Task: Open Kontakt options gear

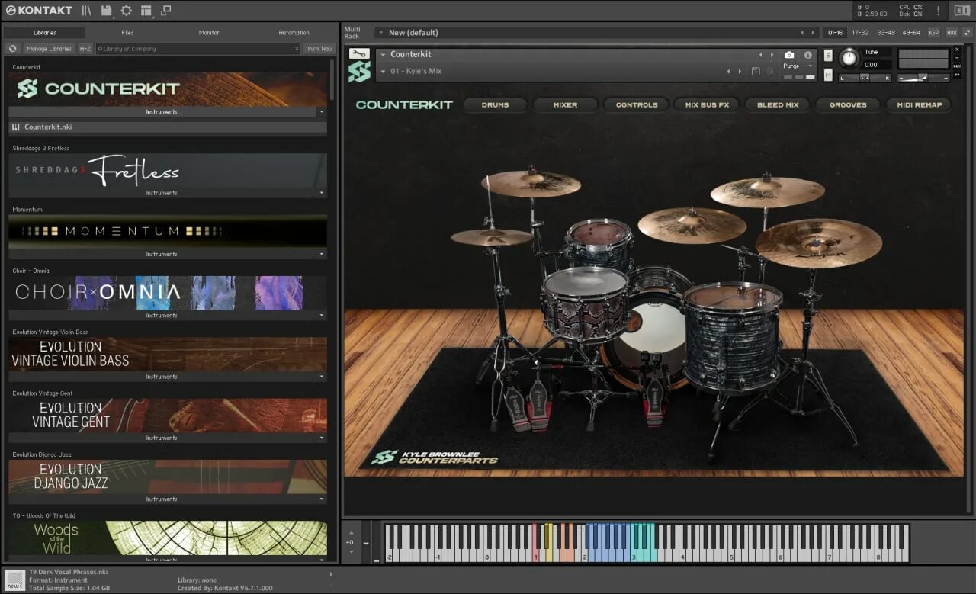Action: [x=126, y=11]
